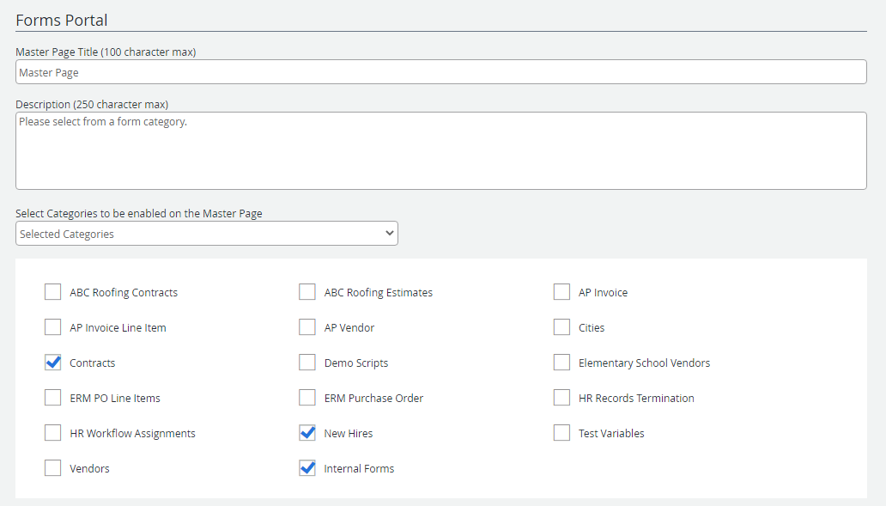This screenshot has height=506, width=886.
Task: Uncheck the Internal Forms checkbox
Action: (x=307, y=468)
